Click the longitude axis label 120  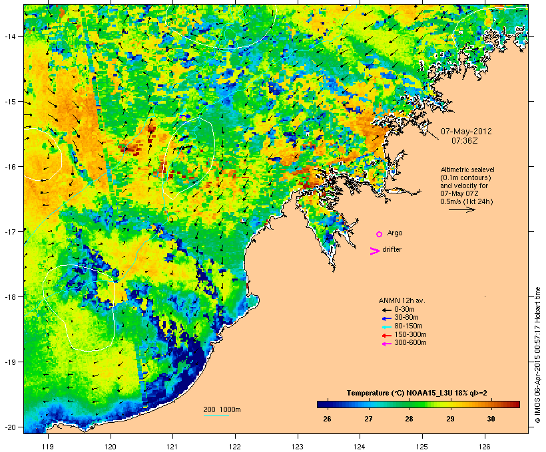[111, 447]
